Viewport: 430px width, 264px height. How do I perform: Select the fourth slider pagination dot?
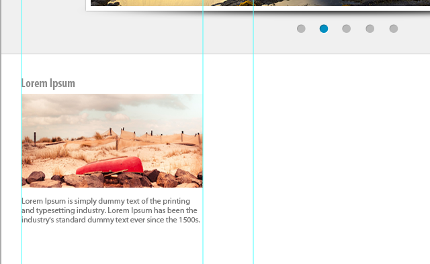(370, 29)
